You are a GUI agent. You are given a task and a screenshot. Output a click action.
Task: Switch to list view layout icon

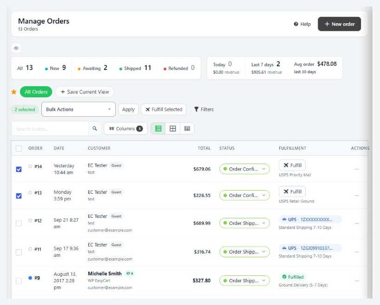pos(158,128)
